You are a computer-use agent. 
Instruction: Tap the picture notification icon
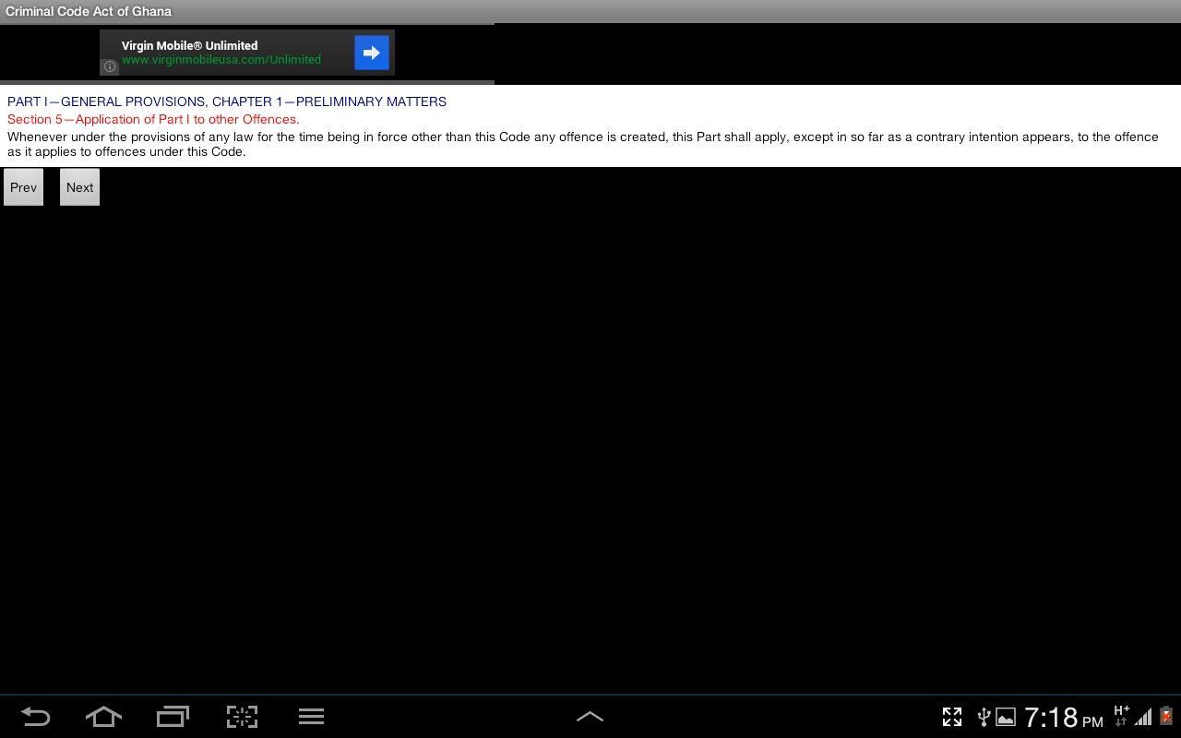[1006, 717]
